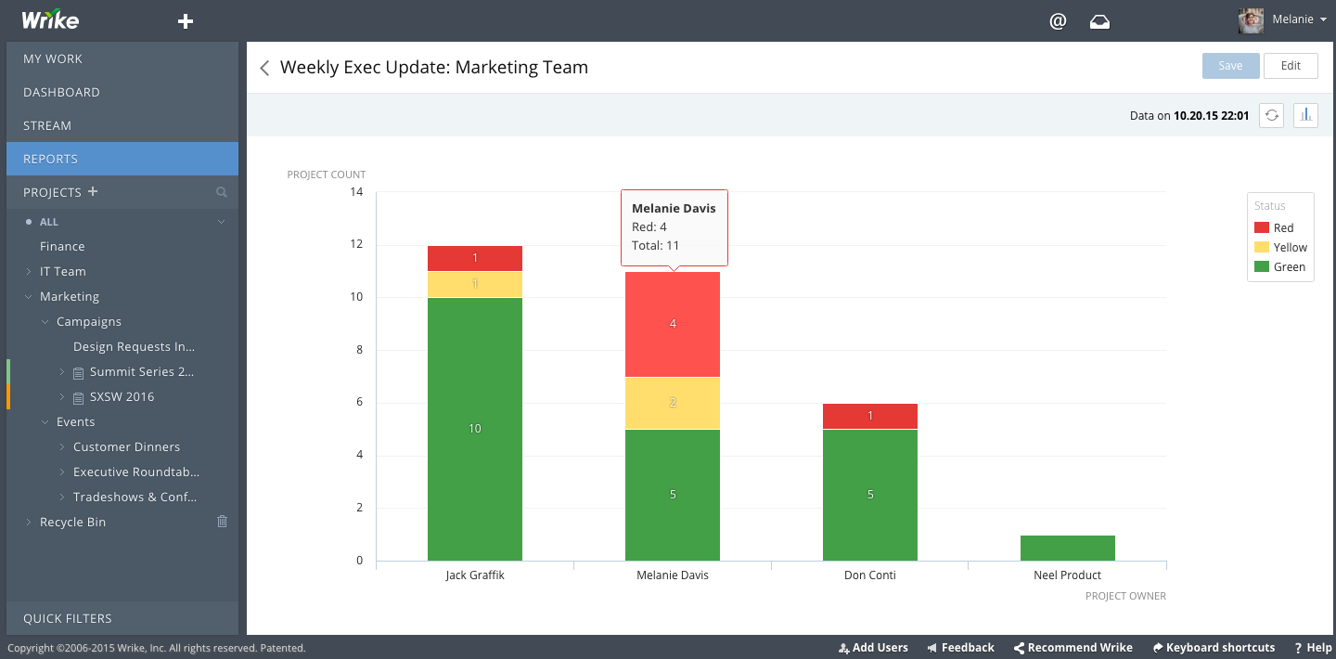Collapse the Events folder

(45, 422)
